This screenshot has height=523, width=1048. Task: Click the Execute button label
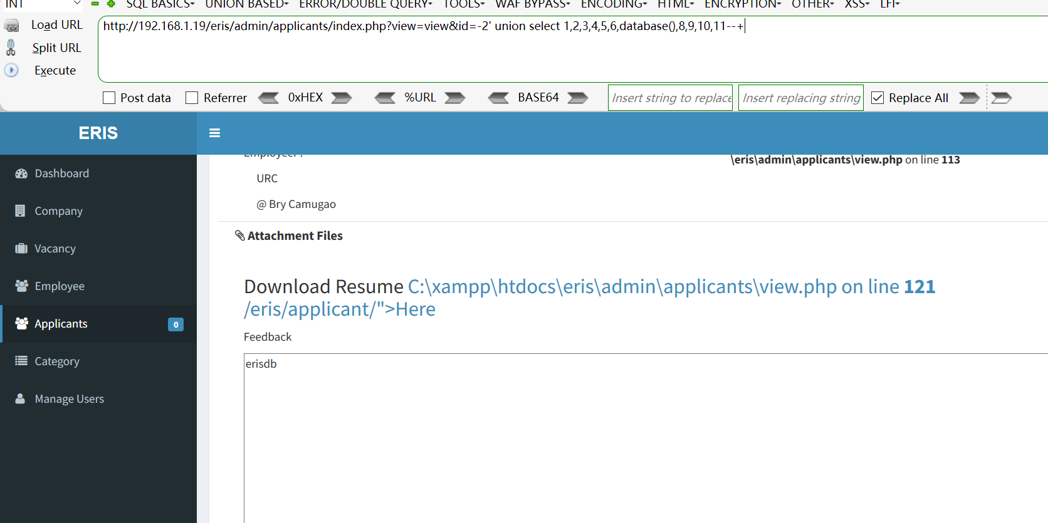click(55, 71)
